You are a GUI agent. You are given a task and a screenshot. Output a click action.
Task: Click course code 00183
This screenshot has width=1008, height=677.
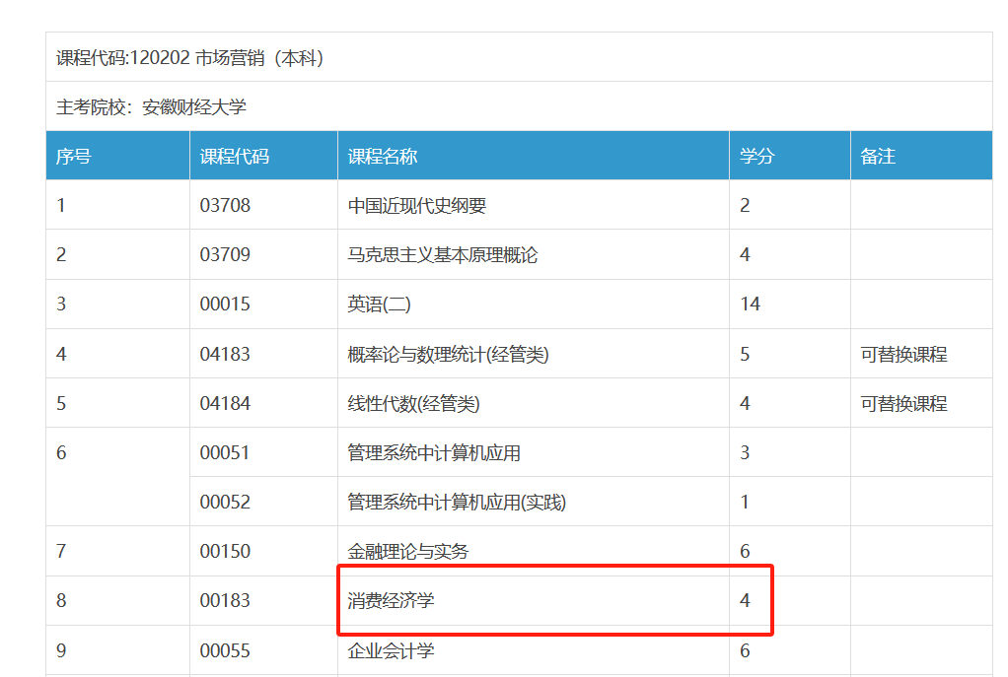(x=225, y=600)
